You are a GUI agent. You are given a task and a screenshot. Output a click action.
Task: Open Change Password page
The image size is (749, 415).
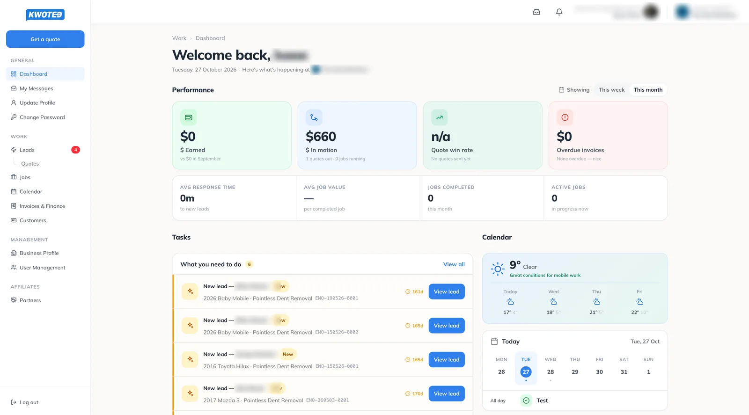click(x=45, y=117)
